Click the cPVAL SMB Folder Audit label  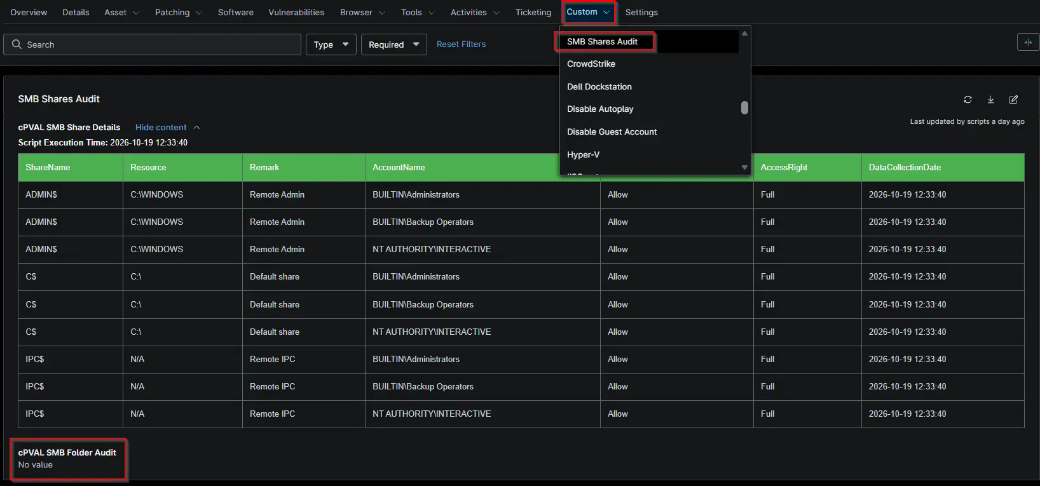tap(67, 452)
